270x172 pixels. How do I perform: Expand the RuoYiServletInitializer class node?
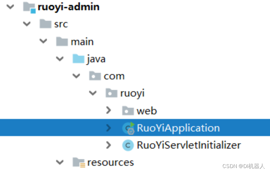tap(109, 145)
